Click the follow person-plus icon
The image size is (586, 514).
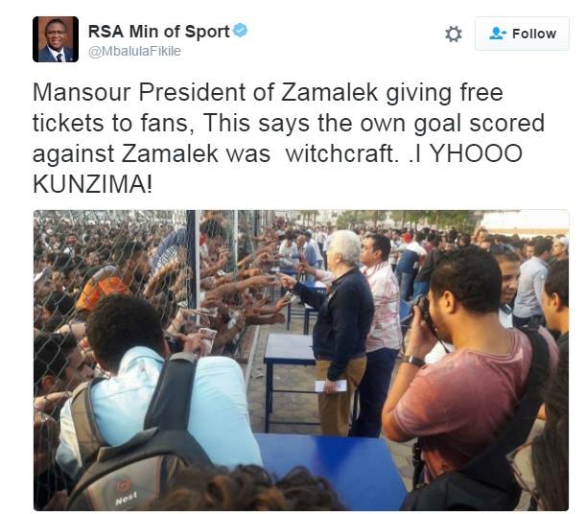[498, 34]
